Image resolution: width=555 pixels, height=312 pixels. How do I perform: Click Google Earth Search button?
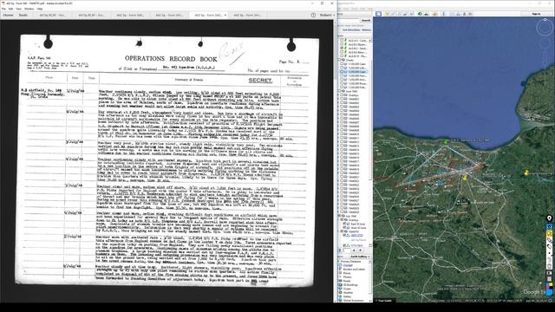(366, 21)
